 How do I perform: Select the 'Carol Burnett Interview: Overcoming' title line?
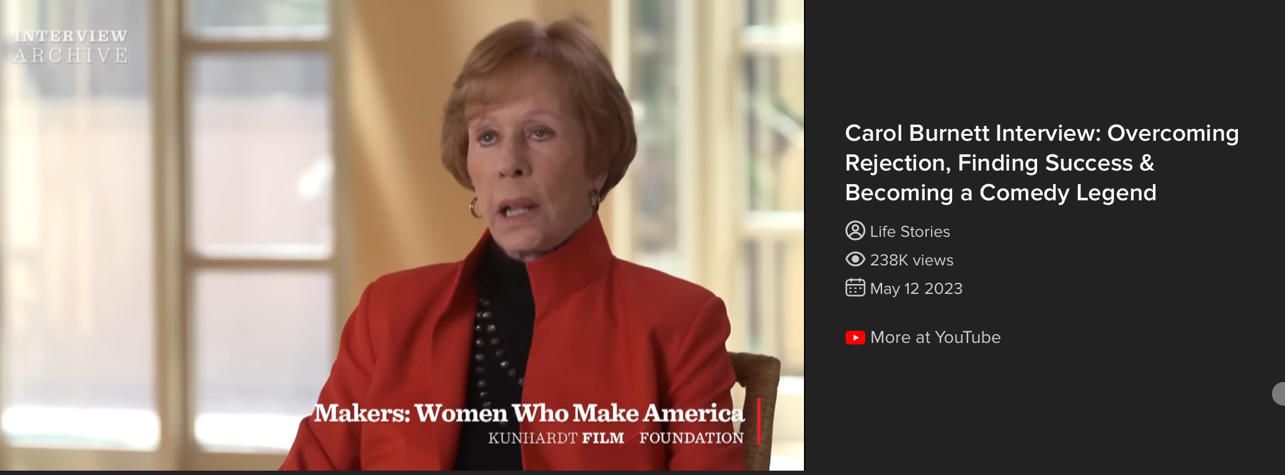click(1041, 133)
